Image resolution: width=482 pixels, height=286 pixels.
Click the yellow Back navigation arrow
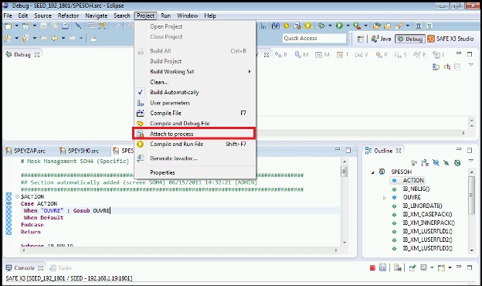pos(54,38)
